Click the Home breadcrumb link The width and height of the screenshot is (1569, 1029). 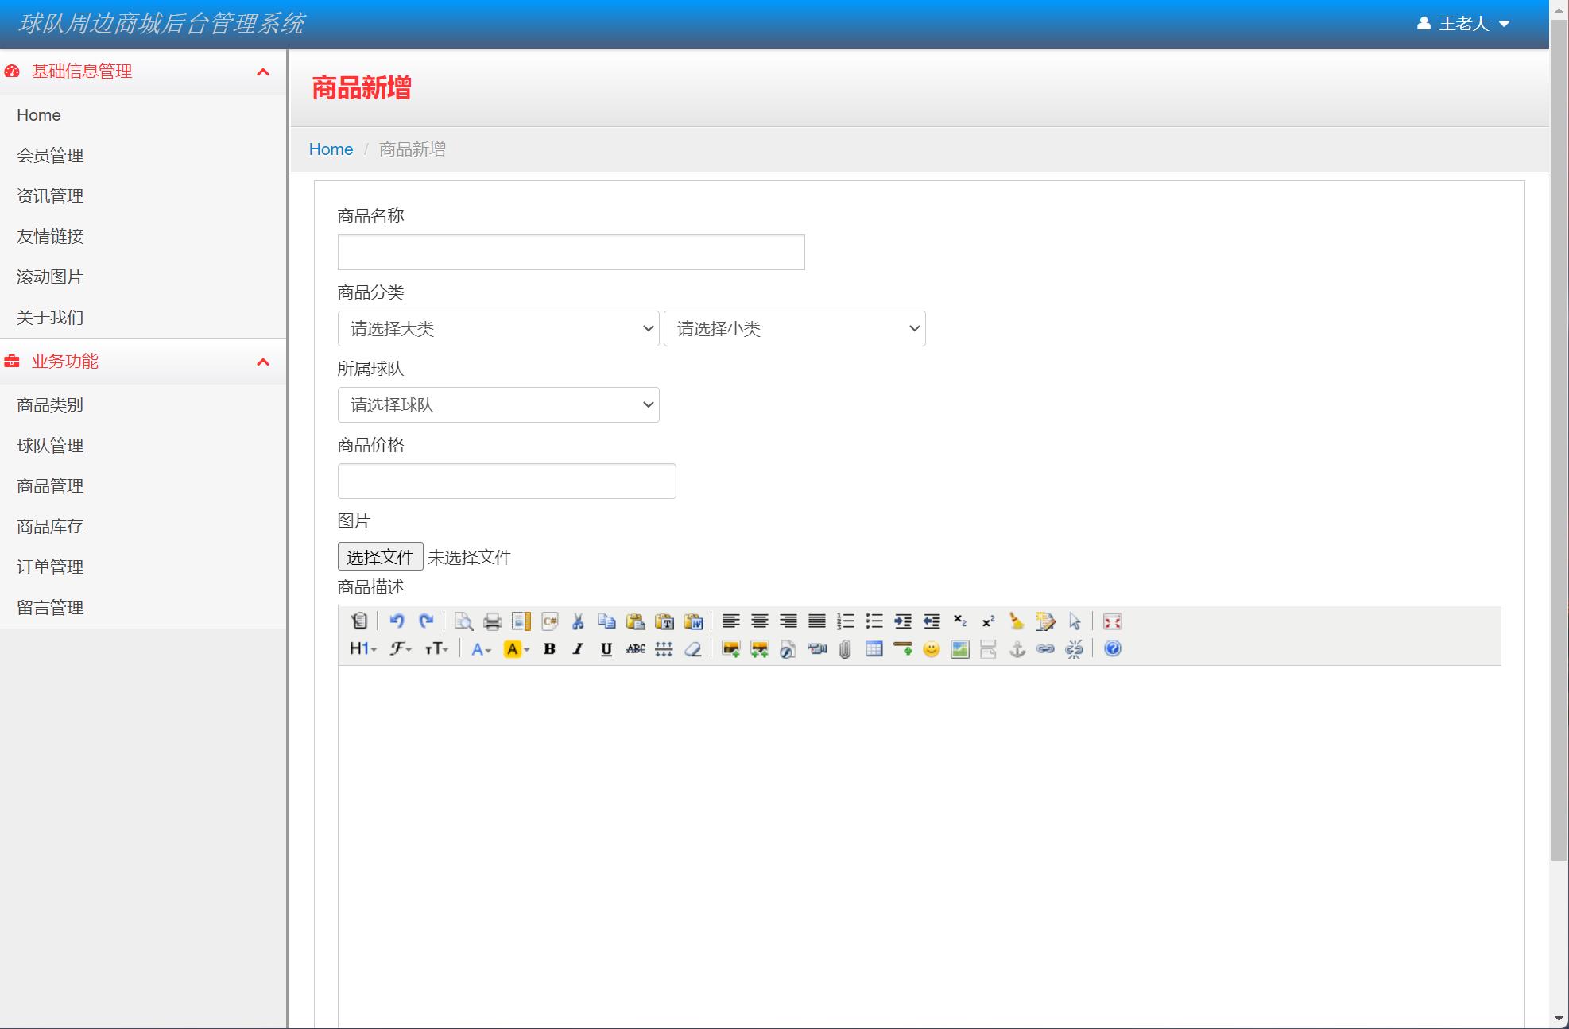coord(331,149)
